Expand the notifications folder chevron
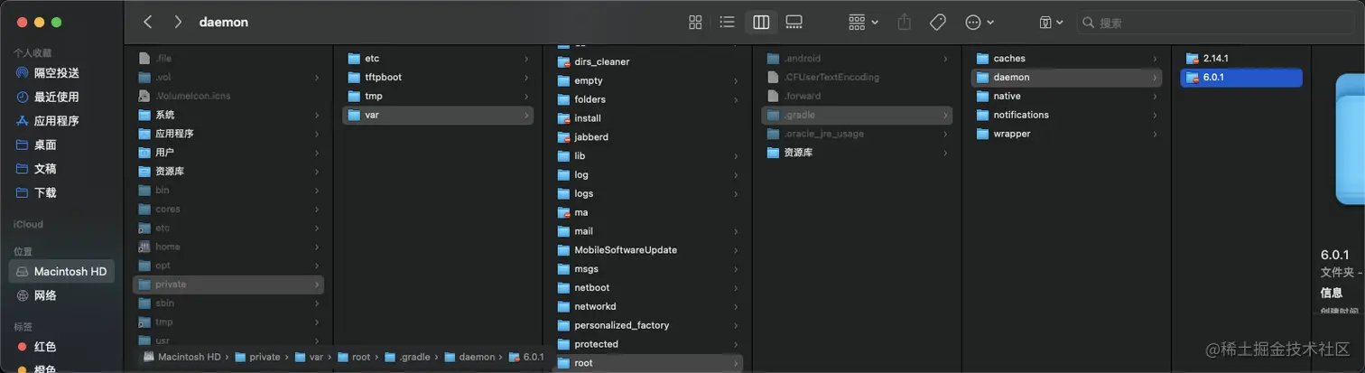This screenshot has height=373, width=1365. point(1155,115)
